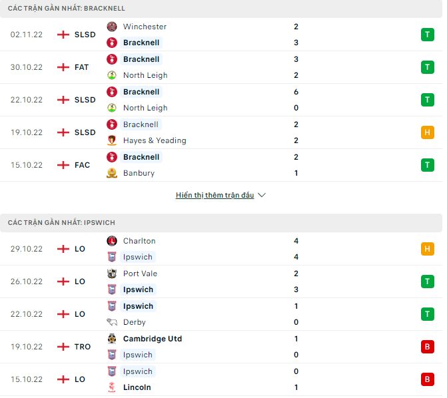Open the 'Hiển thị thêm trận đấu' link
The image size is (447, 398).
click(x=215, y=195)
